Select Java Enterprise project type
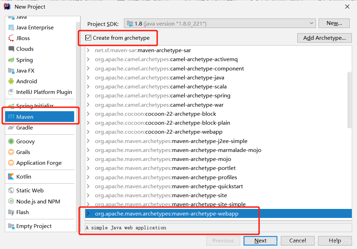Image resolution: width=357 pixels, height=249 pixels. pos(40,27)
